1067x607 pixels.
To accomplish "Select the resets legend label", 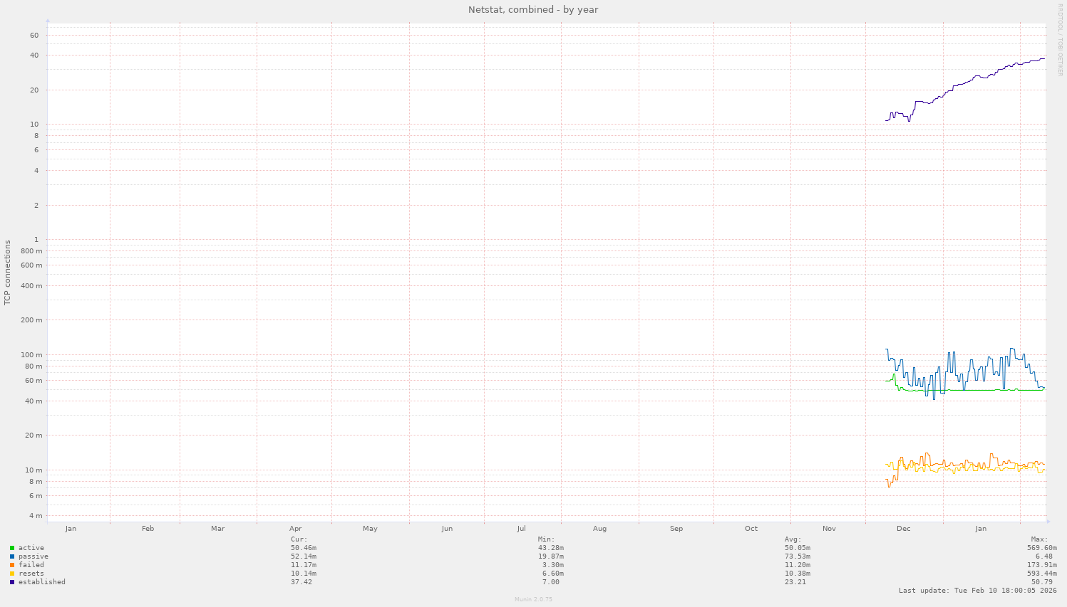I will click(x=31, y=573).
